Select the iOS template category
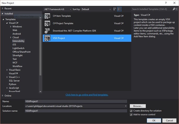This screenshot has height=124, width=179. click(x=14, y=45)
